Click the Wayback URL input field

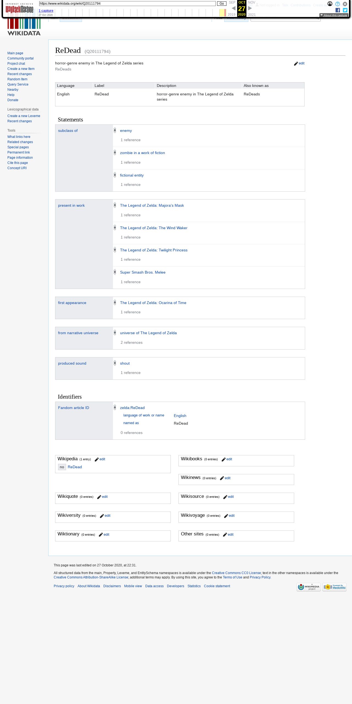pos(127,4)
